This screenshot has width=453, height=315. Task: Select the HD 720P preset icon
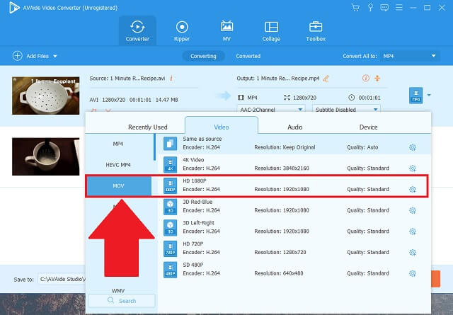pos(170,248)
